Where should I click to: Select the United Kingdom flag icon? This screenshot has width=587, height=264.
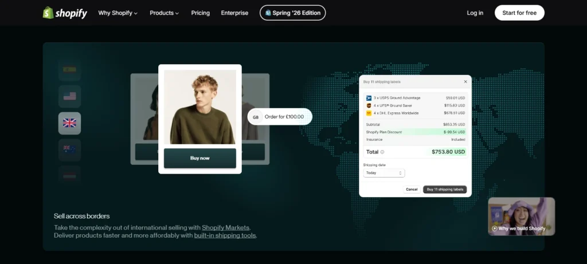pyautogui.click(x=69, y=123)
